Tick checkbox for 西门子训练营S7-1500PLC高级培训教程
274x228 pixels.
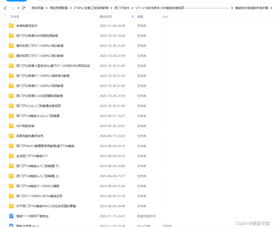(x=5, y=76)
